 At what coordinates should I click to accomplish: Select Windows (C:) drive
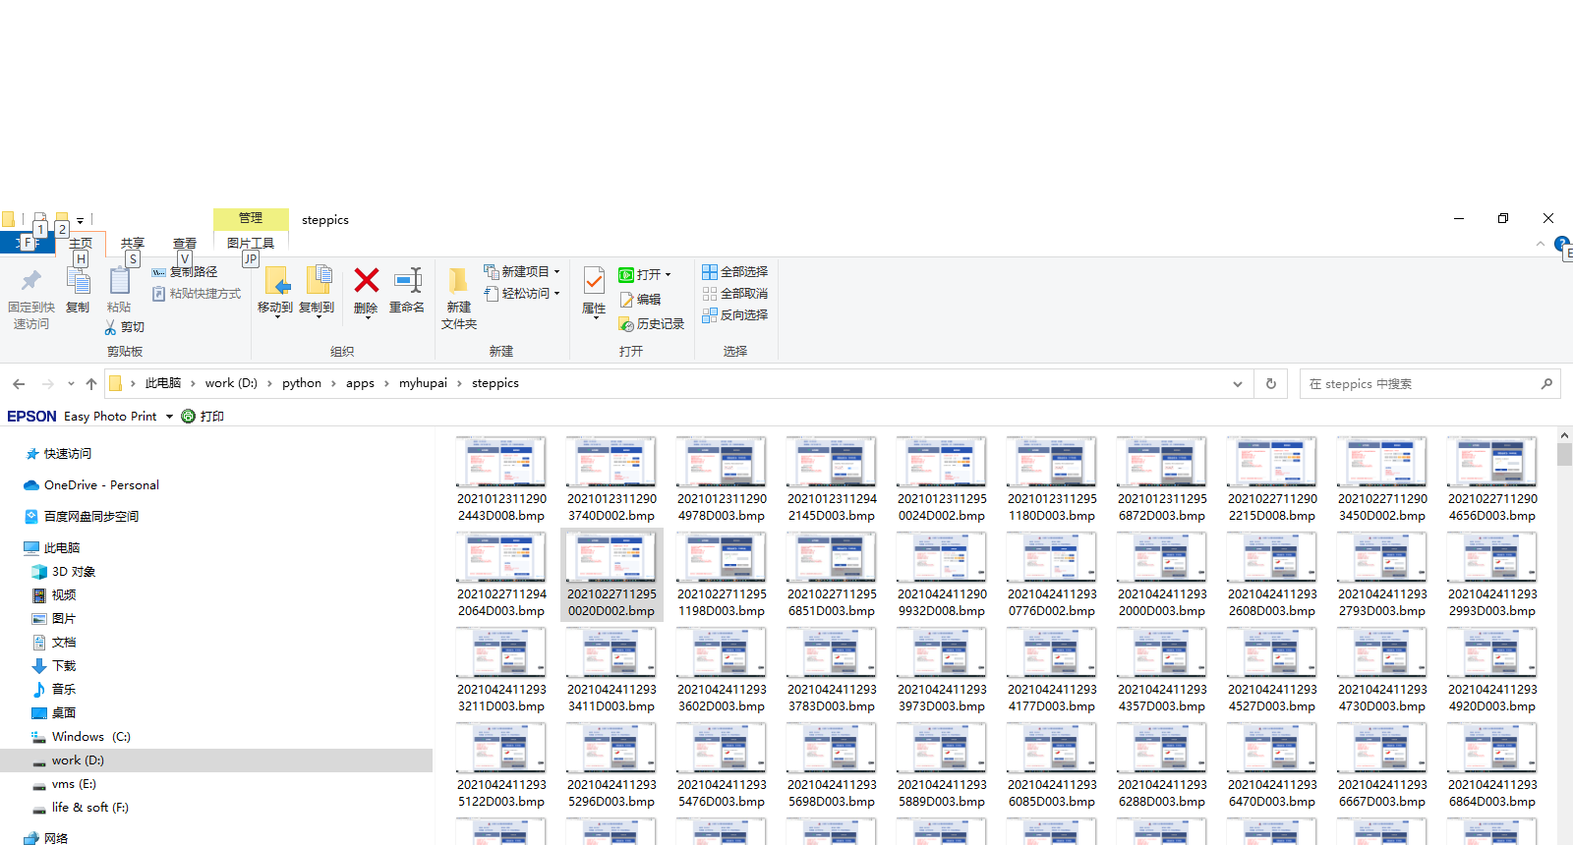pos(81,737)
